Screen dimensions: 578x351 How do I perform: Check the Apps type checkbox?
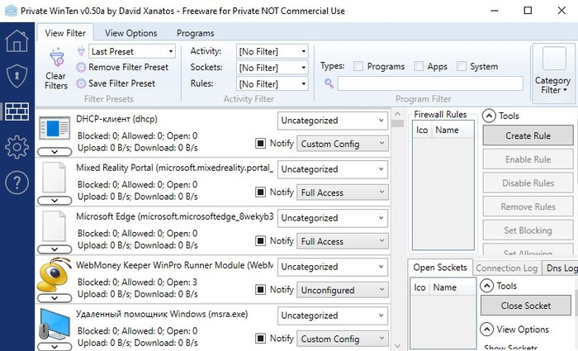[419, 67]
